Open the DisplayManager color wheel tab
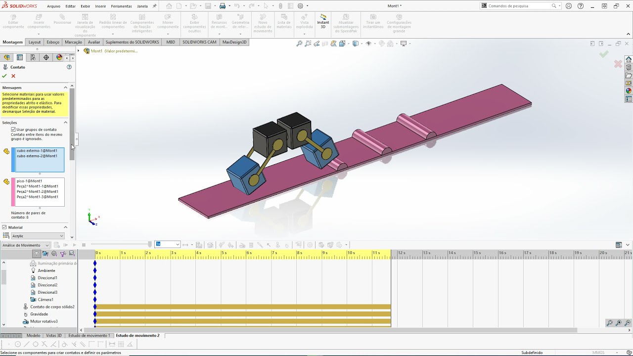Image resolution: width=633 pixels, height=356 pixels. pos(59,57)
